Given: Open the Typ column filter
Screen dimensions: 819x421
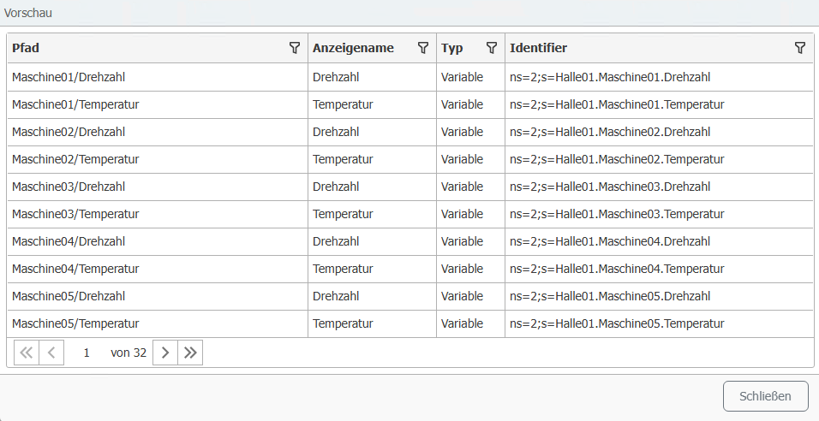Looking at the screenshot, I should click(x=492, y=48).
